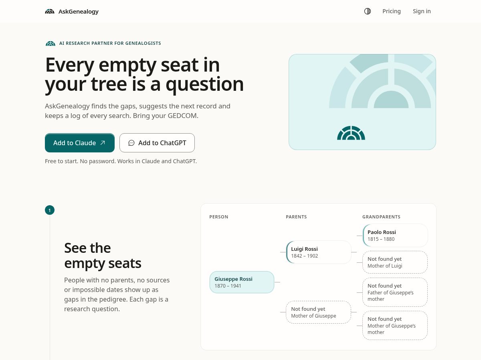Click the 'People with no parents' description
481x360 pixels.
click(x=117, y=294)
